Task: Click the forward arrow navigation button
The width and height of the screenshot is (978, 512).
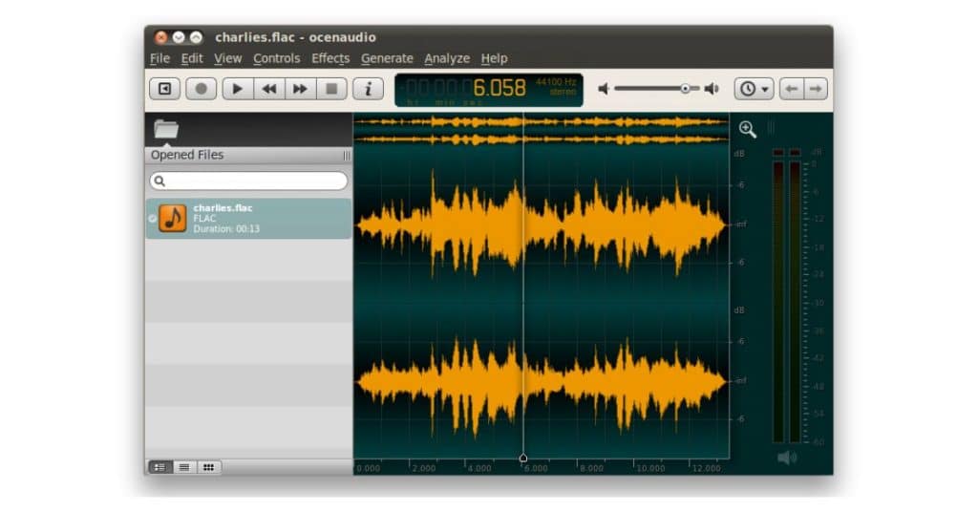Action: tap(815, 89)
